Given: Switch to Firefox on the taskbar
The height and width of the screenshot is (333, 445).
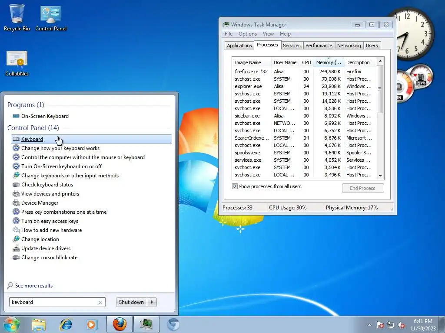Looking at the screenshot, I should coord(120,324).
